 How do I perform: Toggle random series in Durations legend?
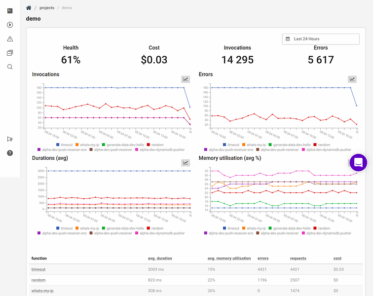pyautogui.click(x=155, y=228)
